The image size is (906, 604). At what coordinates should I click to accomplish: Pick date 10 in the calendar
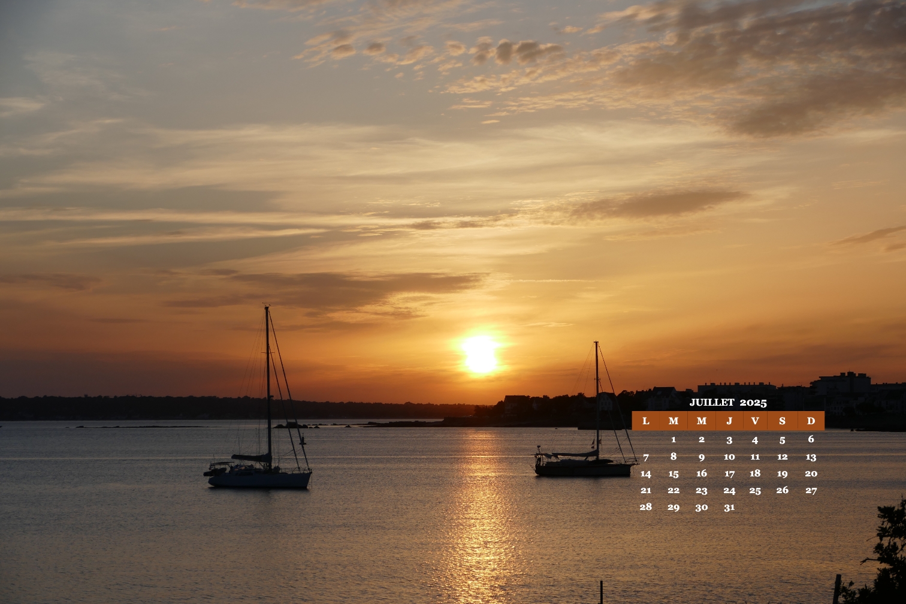pos(729,457)
